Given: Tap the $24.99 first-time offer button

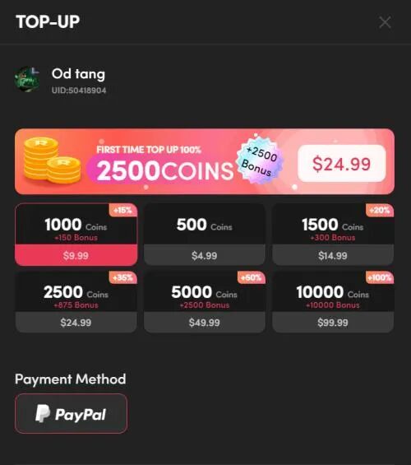Looking at the screenshot, I should (x=342, y=164).
